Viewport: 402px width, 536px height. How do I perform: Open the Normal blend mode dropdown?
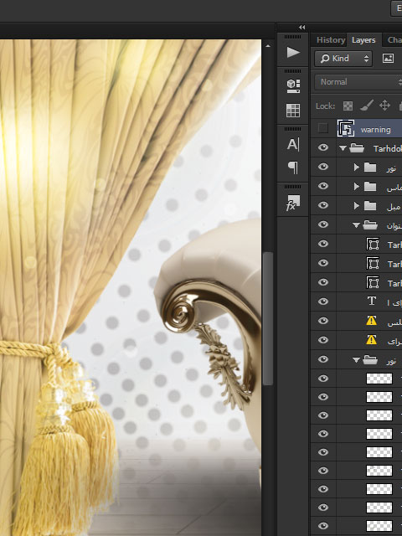pos(358,82)
